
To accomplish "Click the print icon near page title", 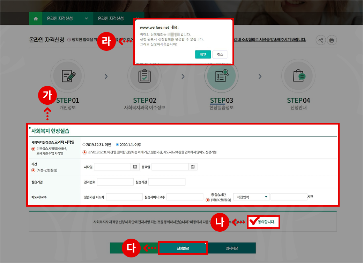I will [x=332, y=40].
